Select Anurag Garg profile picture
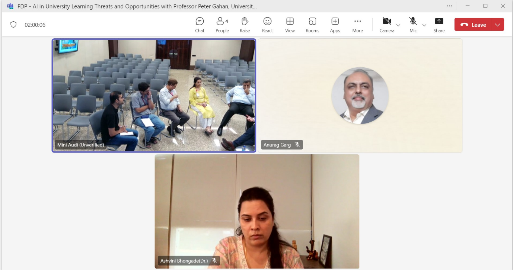 point(360,96)
